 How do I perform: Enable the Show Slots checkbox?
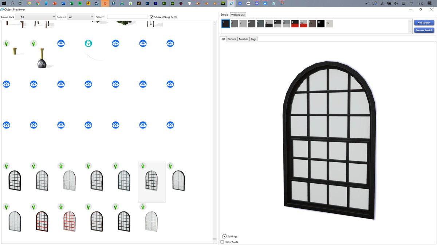pyautogui.click(x=222, y=242)
